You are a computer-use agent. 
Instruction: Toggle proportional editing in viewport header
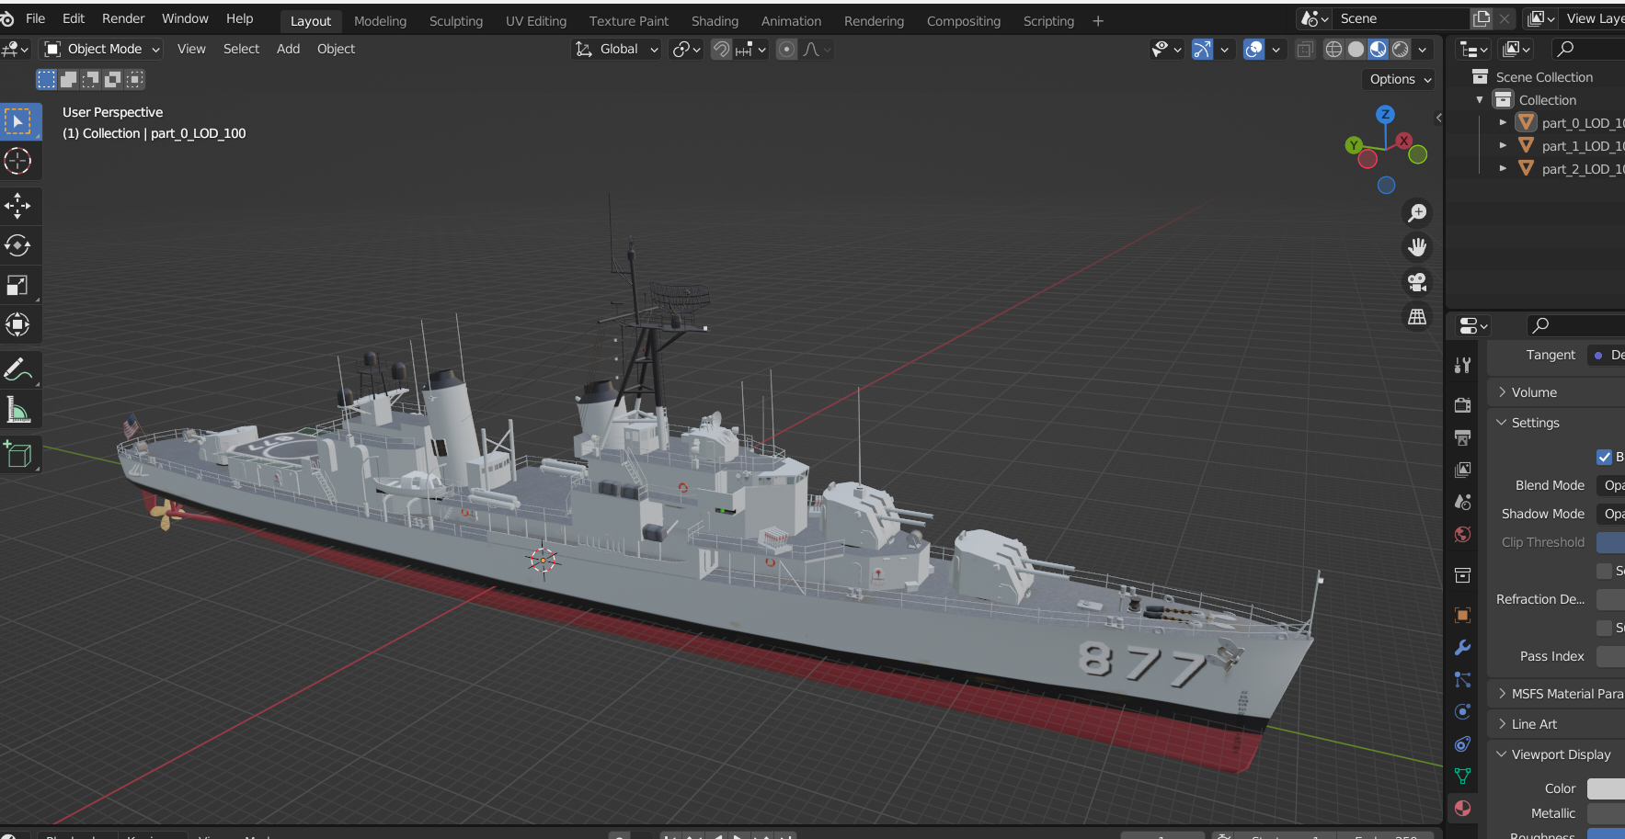[x=786, y=50]
